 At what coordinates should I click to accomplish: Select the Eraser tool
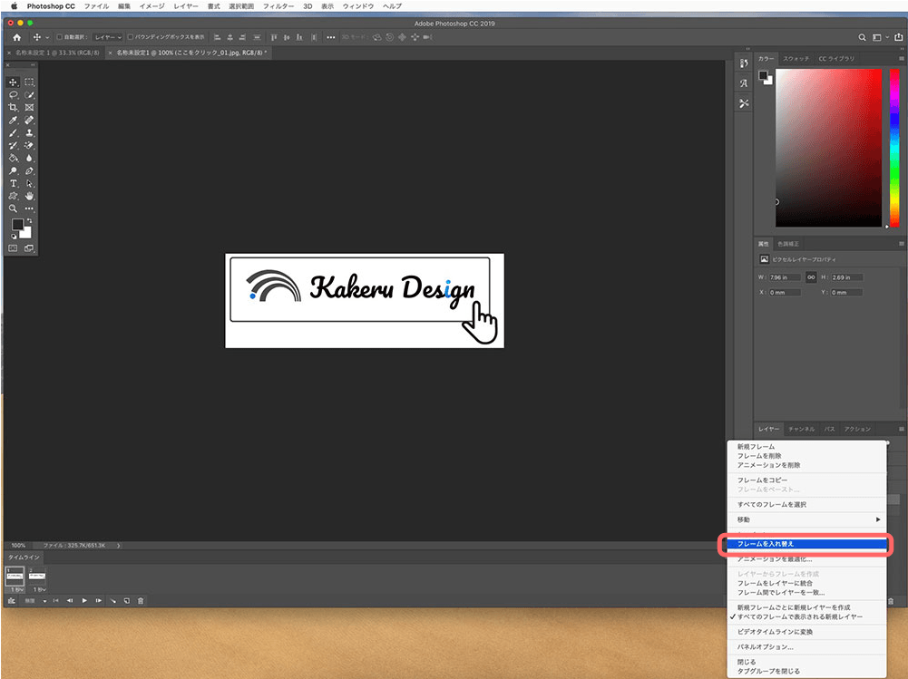tap(29, 145)
